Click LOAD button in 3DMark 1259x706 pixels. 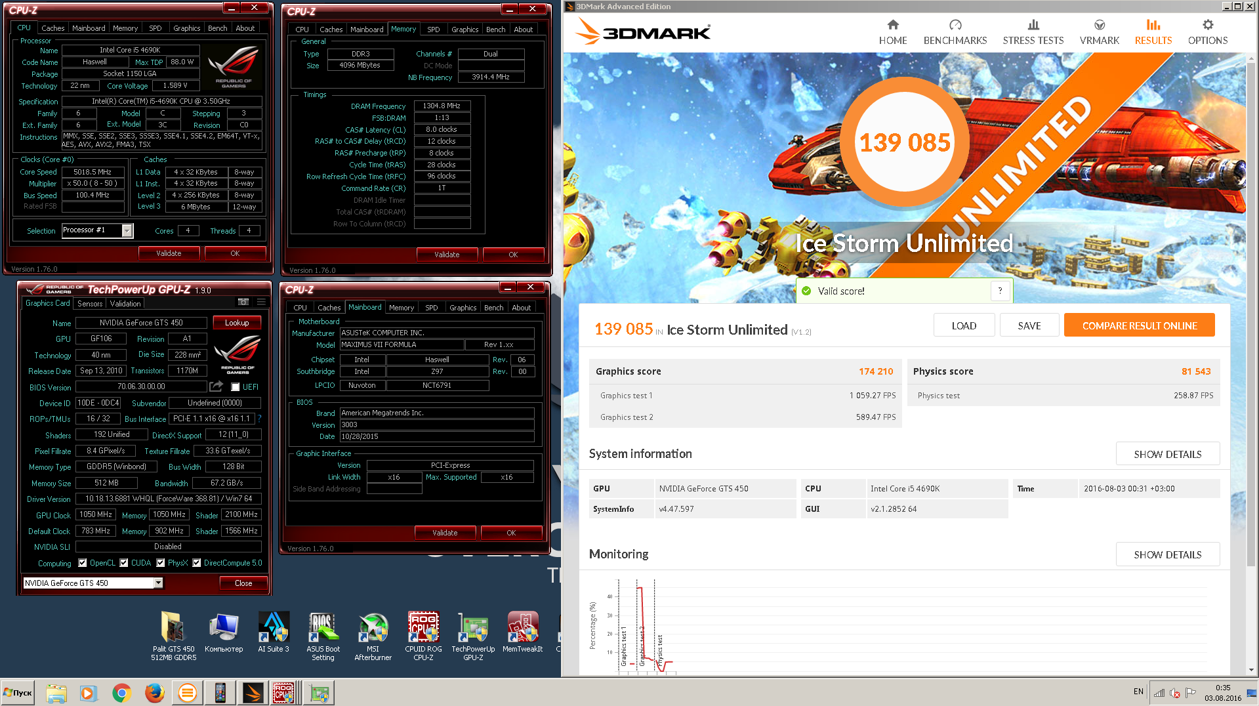pos(964,325)
